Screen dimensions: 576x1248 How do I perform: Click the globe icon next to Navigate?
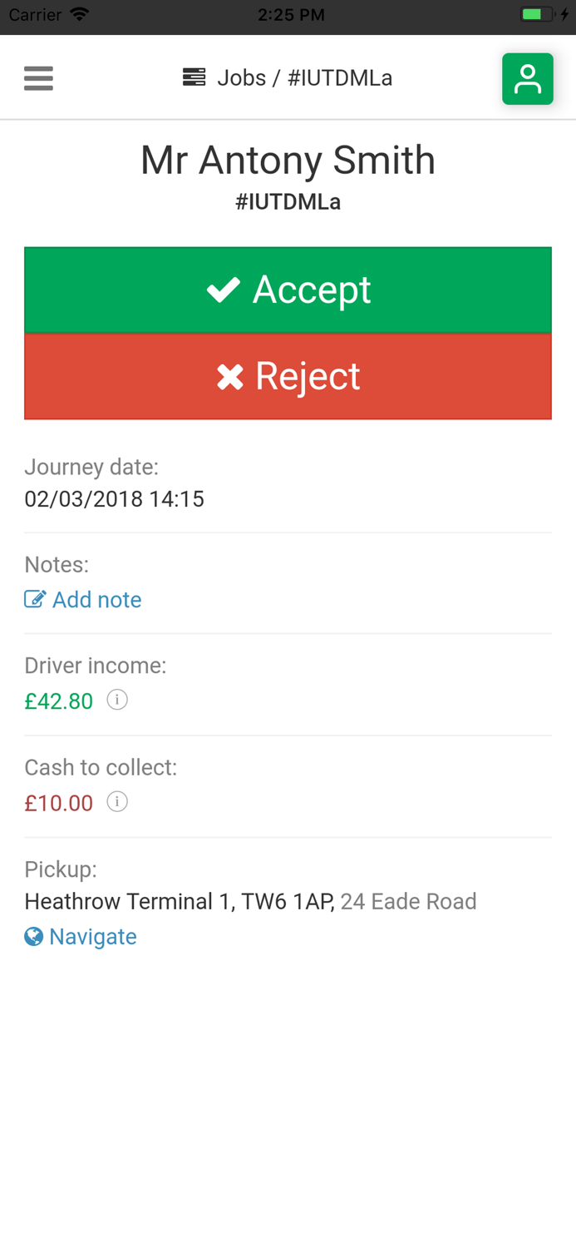34,937
